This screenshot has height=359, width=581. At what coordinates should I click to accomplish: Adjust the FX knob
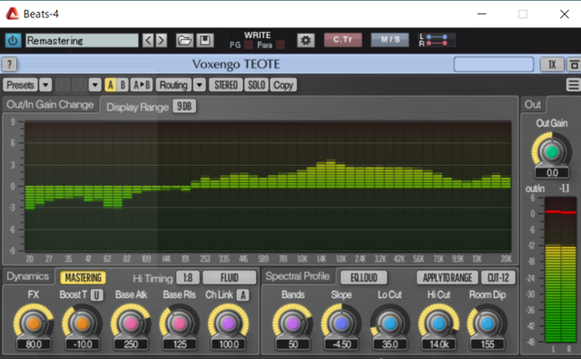click(34, 323)
